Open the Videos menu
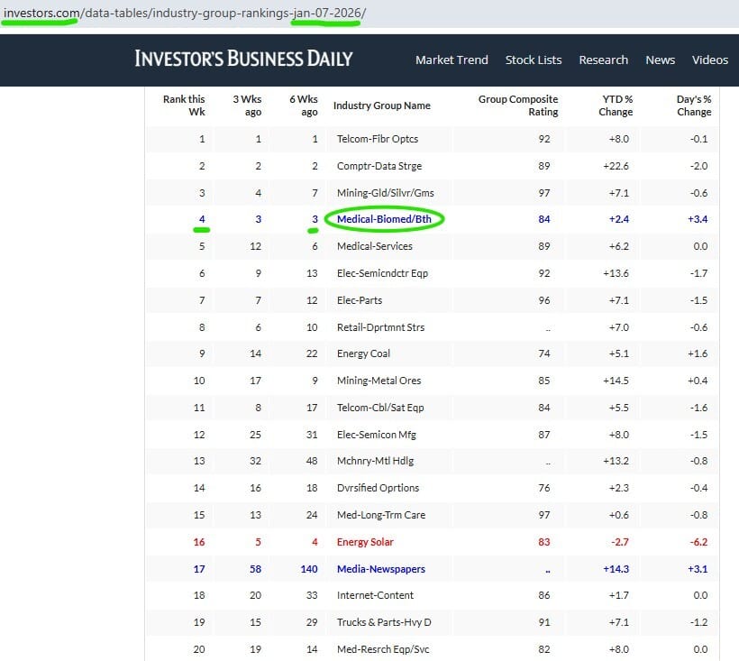 [x=710, y=60]
